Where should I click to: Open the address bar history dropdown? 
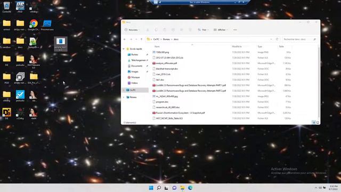pos(271,39)
